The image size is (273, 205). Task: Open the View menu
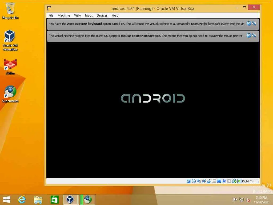[77, 15]
